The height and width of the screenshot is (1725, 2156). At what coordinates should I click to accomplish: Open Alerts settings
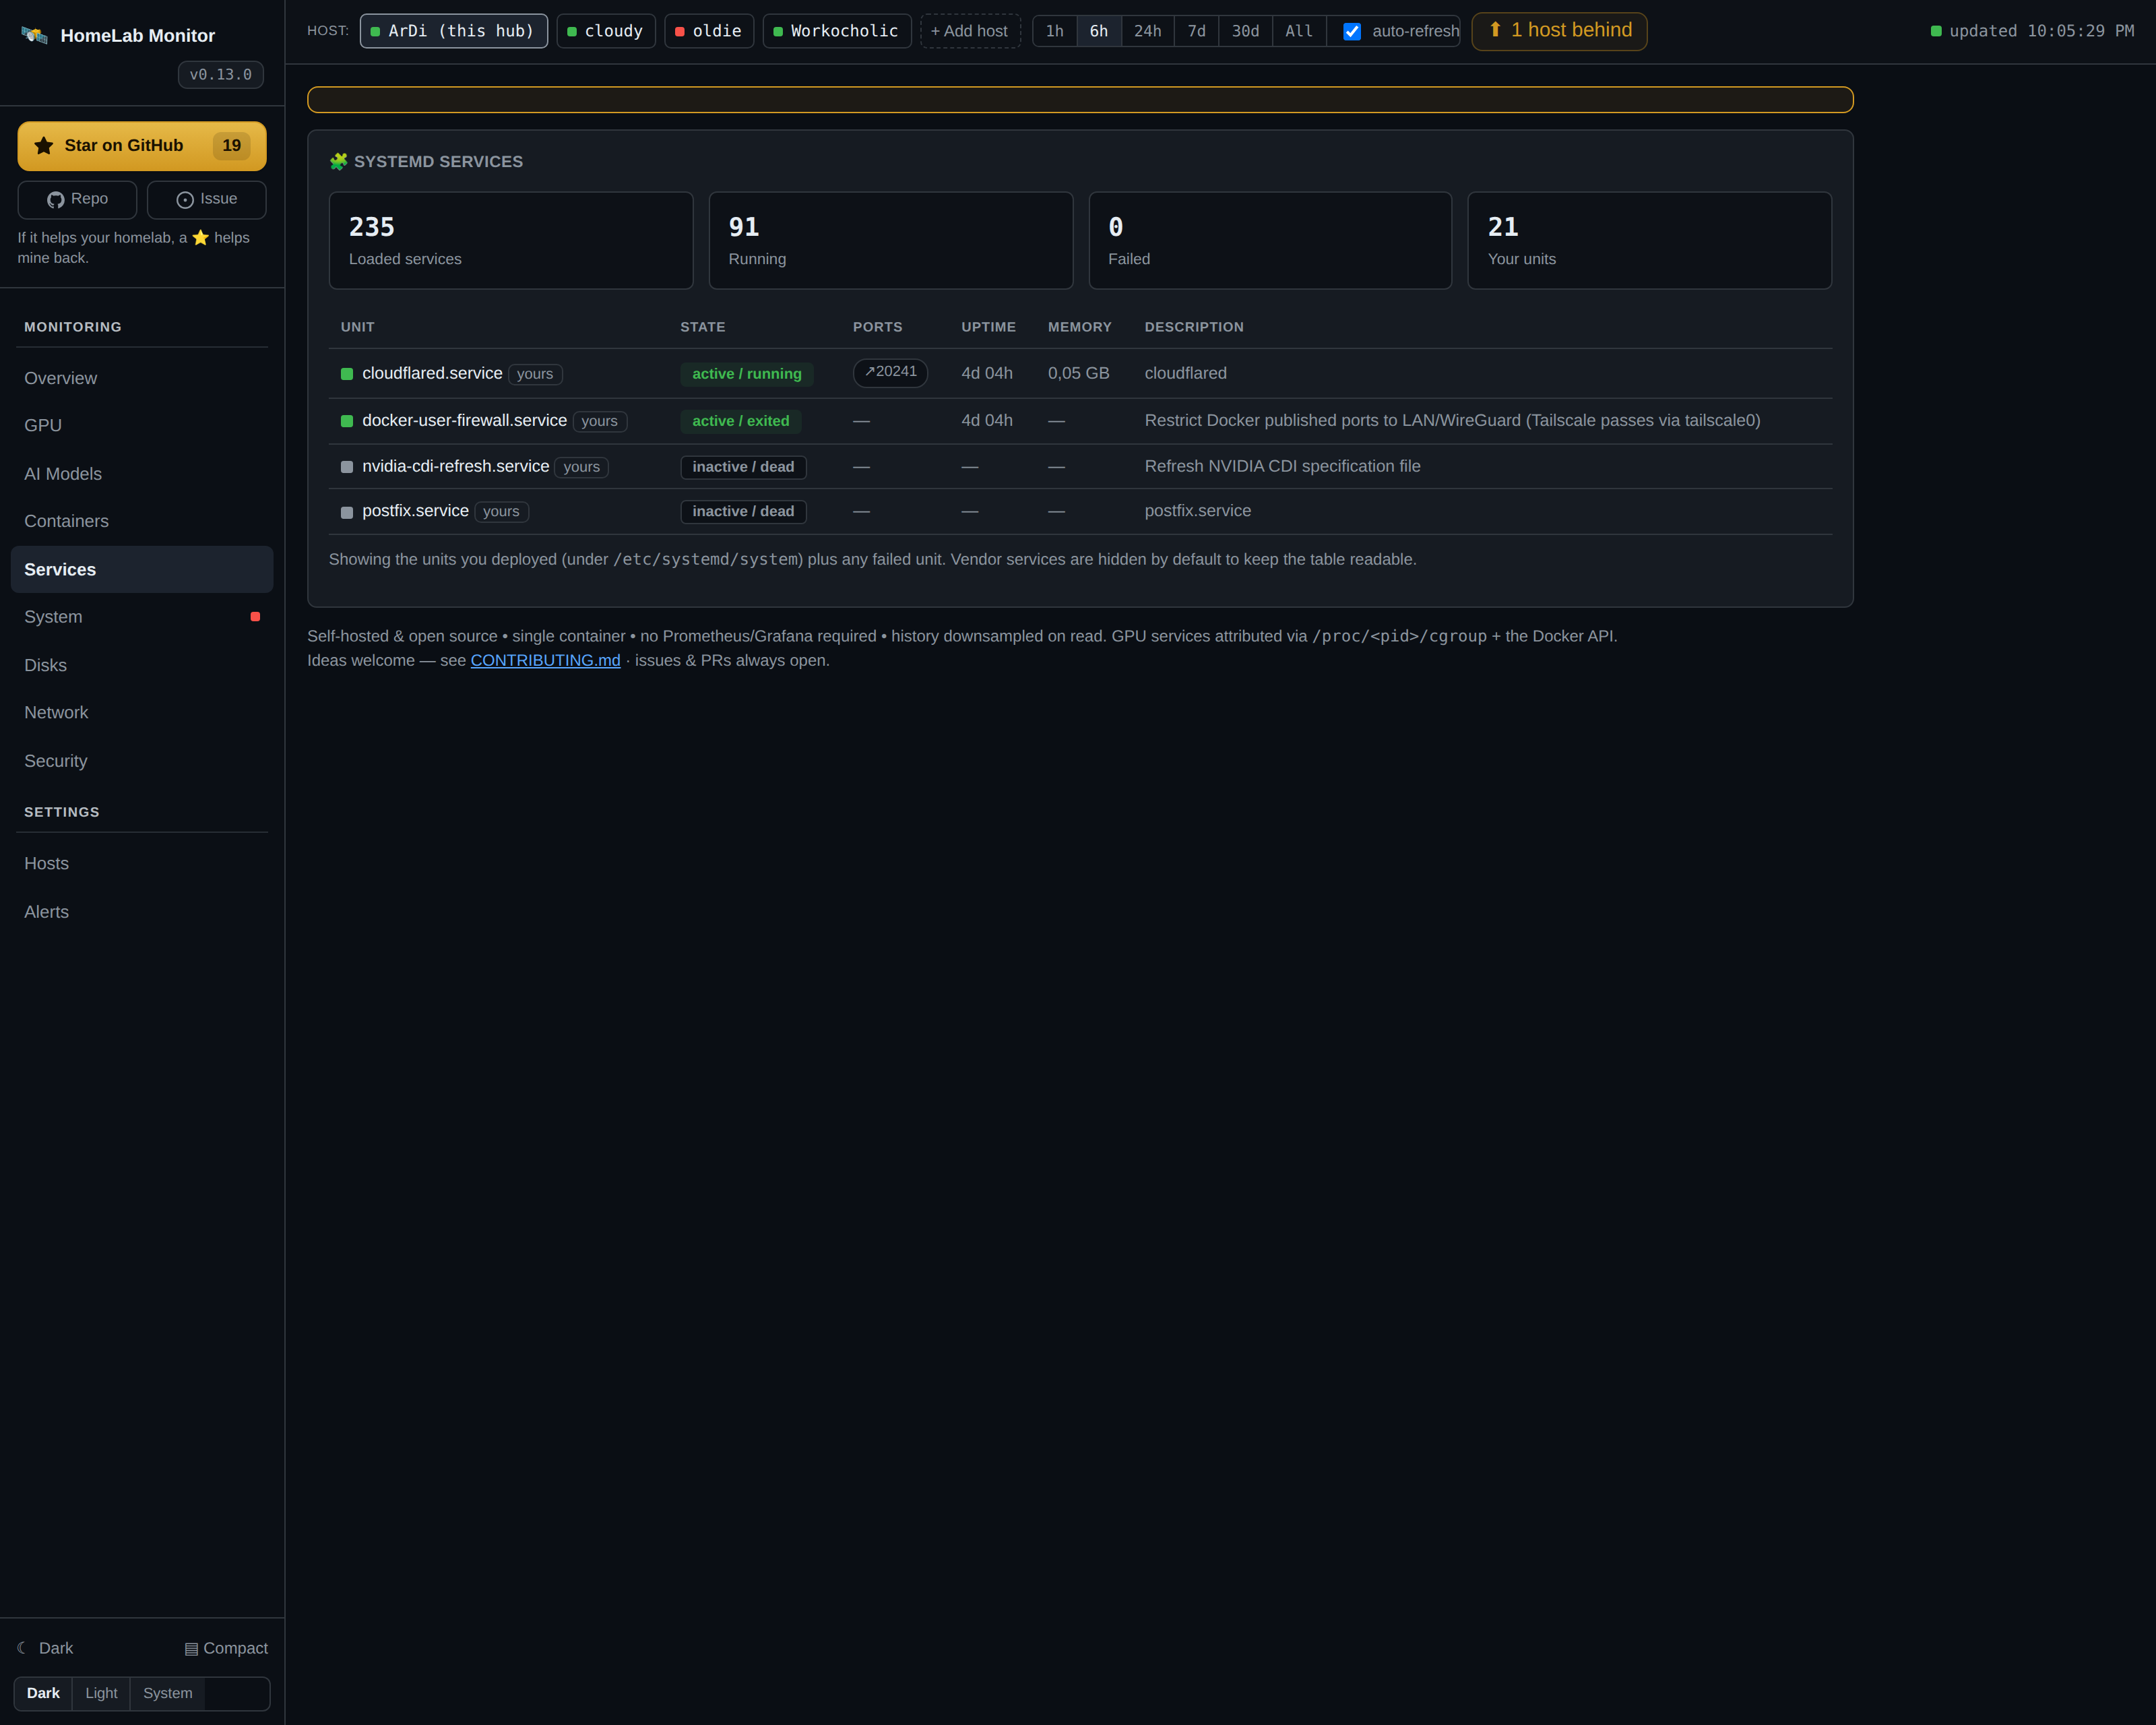142,912
